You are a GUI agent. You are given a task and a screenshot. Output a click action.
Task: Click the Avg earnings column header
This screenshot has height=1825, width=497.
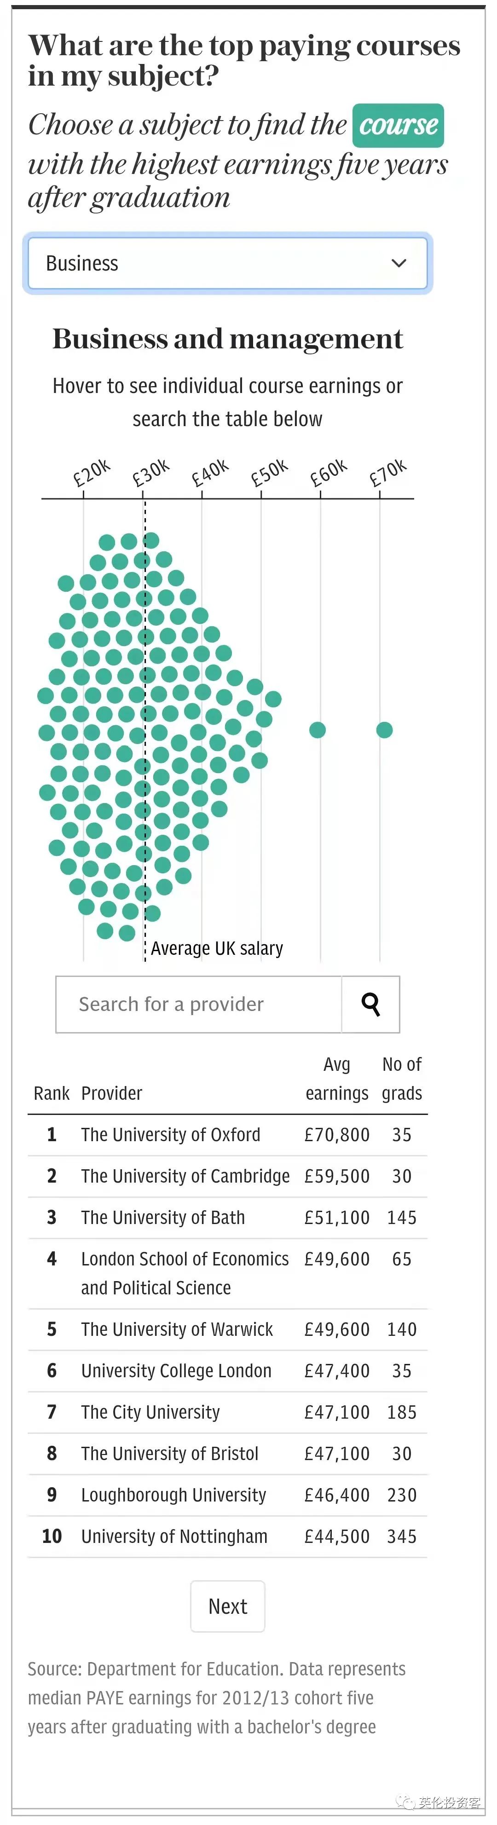[x=337, y=1079]
